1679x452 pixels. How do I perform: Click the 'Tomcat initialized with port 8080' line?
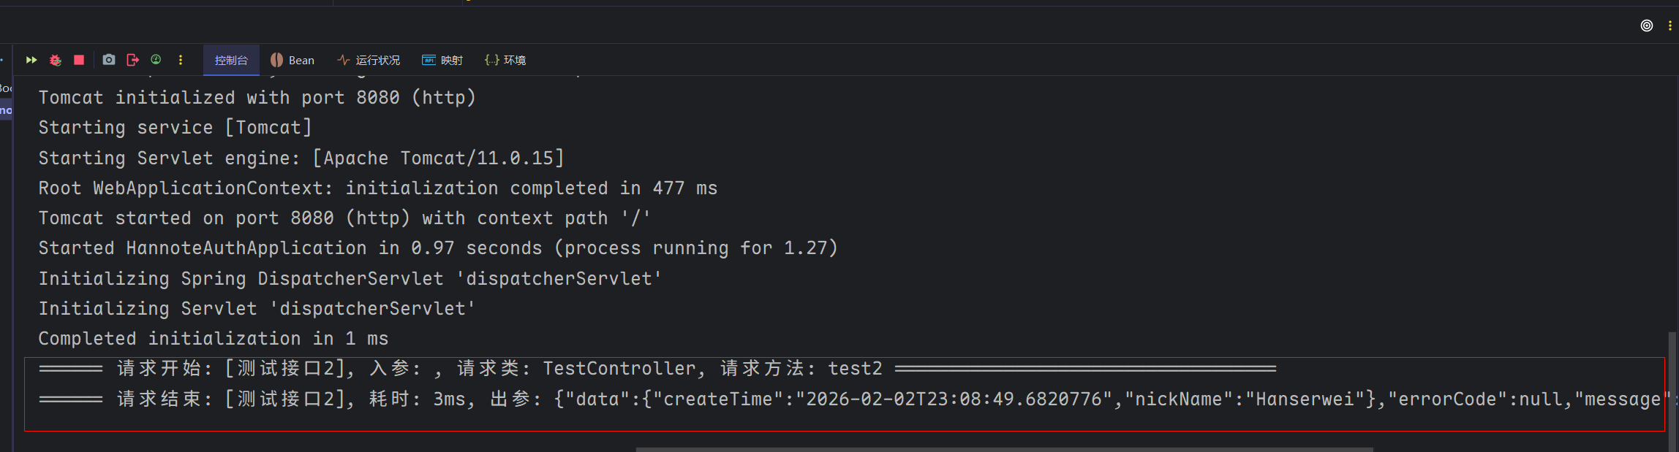pos(257,98)
